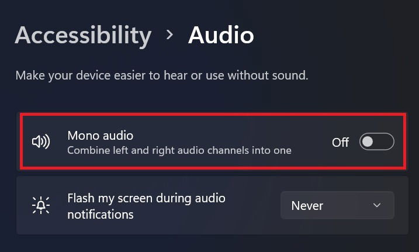Open the Never flash screen dropdown
419x252 pixels.
click(337, 205)
